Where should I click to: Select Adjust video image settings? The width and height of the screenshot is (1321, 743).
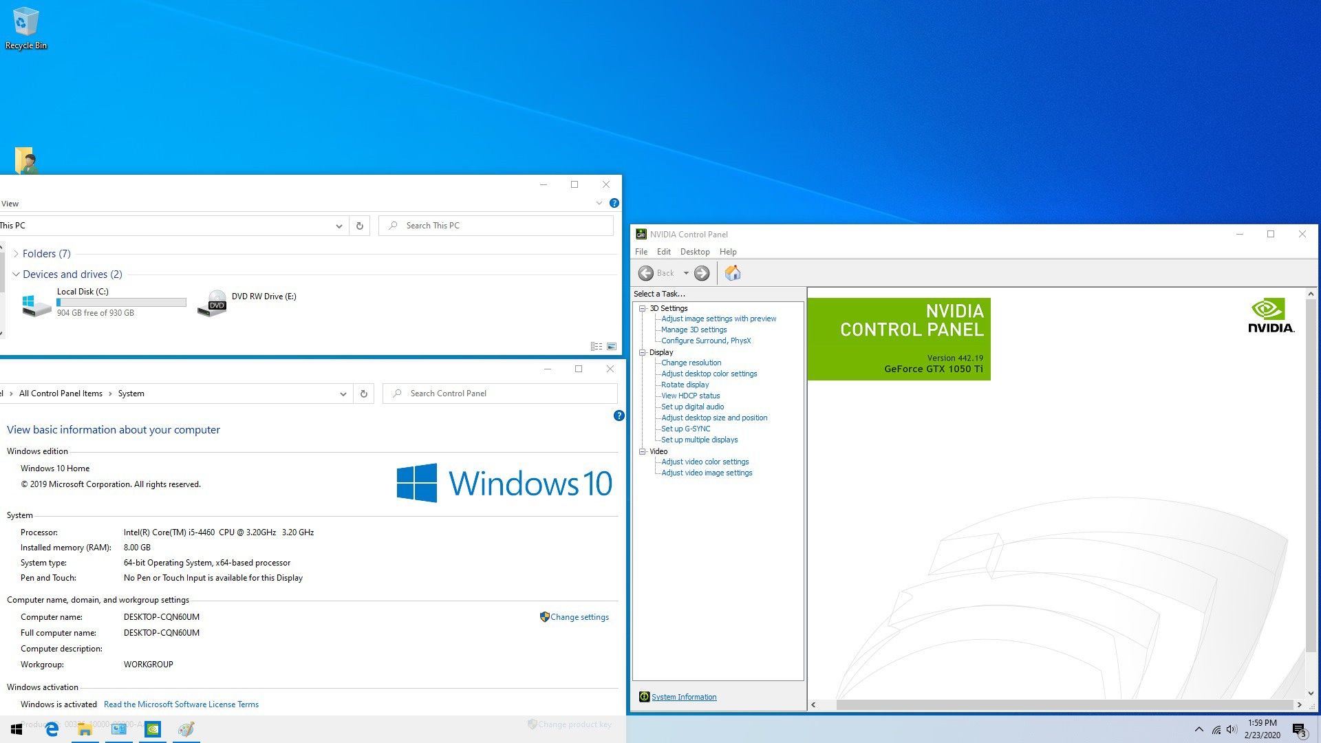point(707,473)
